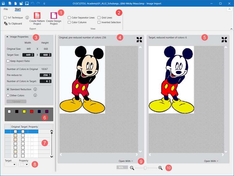Click the zoom in magnifier icon
The width and height of the screenshot is (234, 176).
pyautogui.click(x=160, y=168)
